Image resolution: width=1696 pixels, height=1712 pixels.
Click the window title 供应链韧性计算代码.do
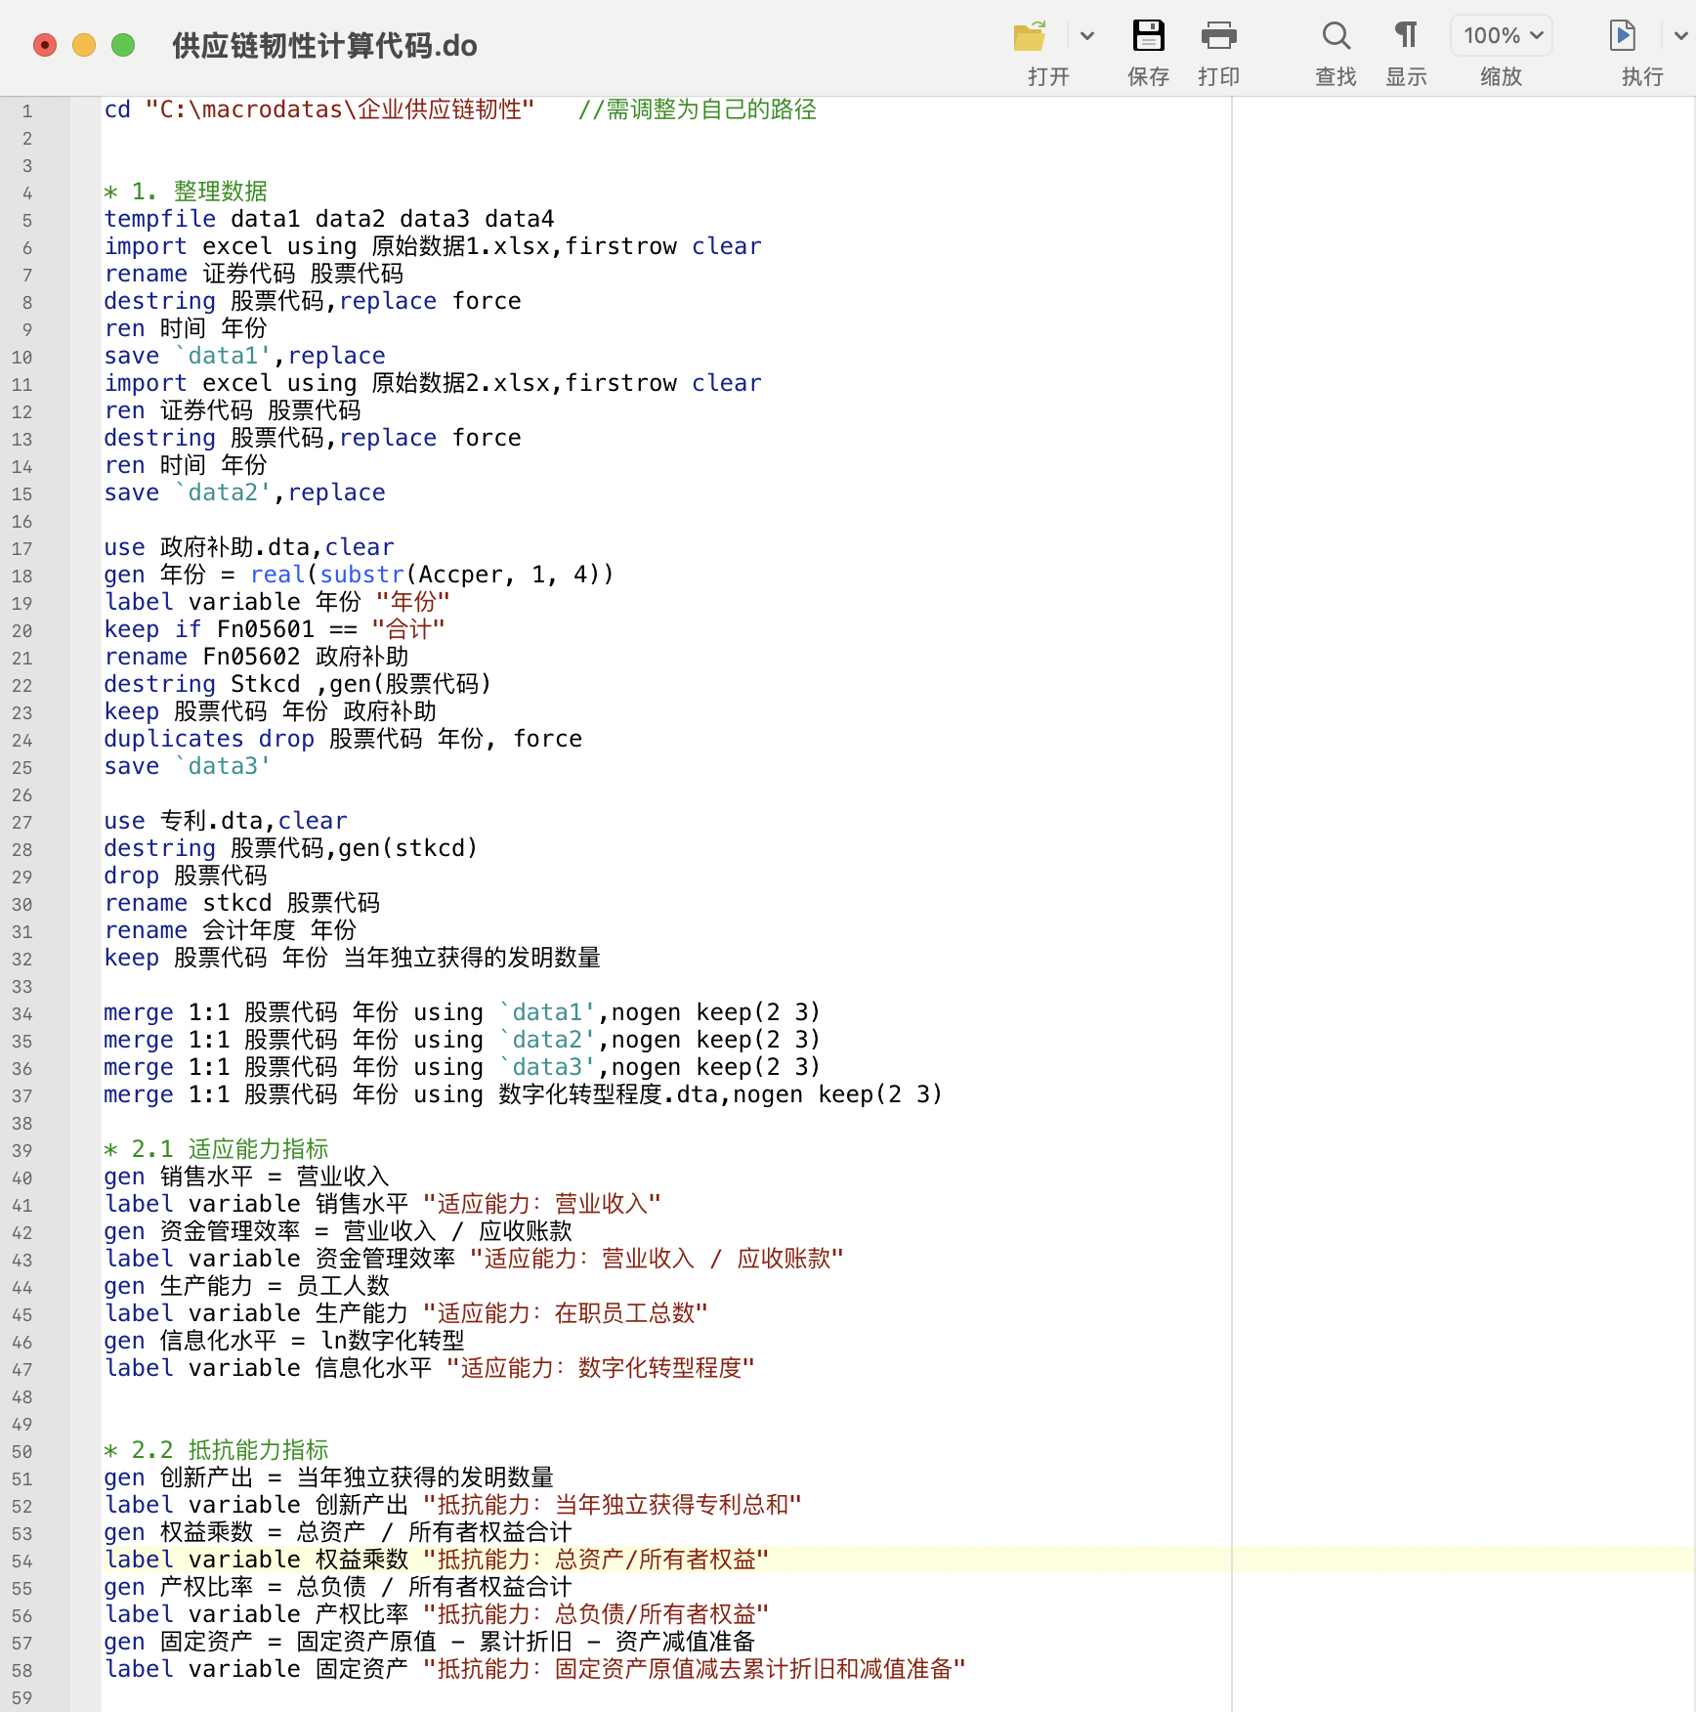tap(324, 46)
